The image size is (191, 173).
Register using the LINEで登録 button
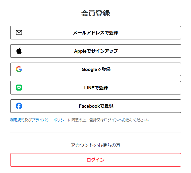pos(96,88)
